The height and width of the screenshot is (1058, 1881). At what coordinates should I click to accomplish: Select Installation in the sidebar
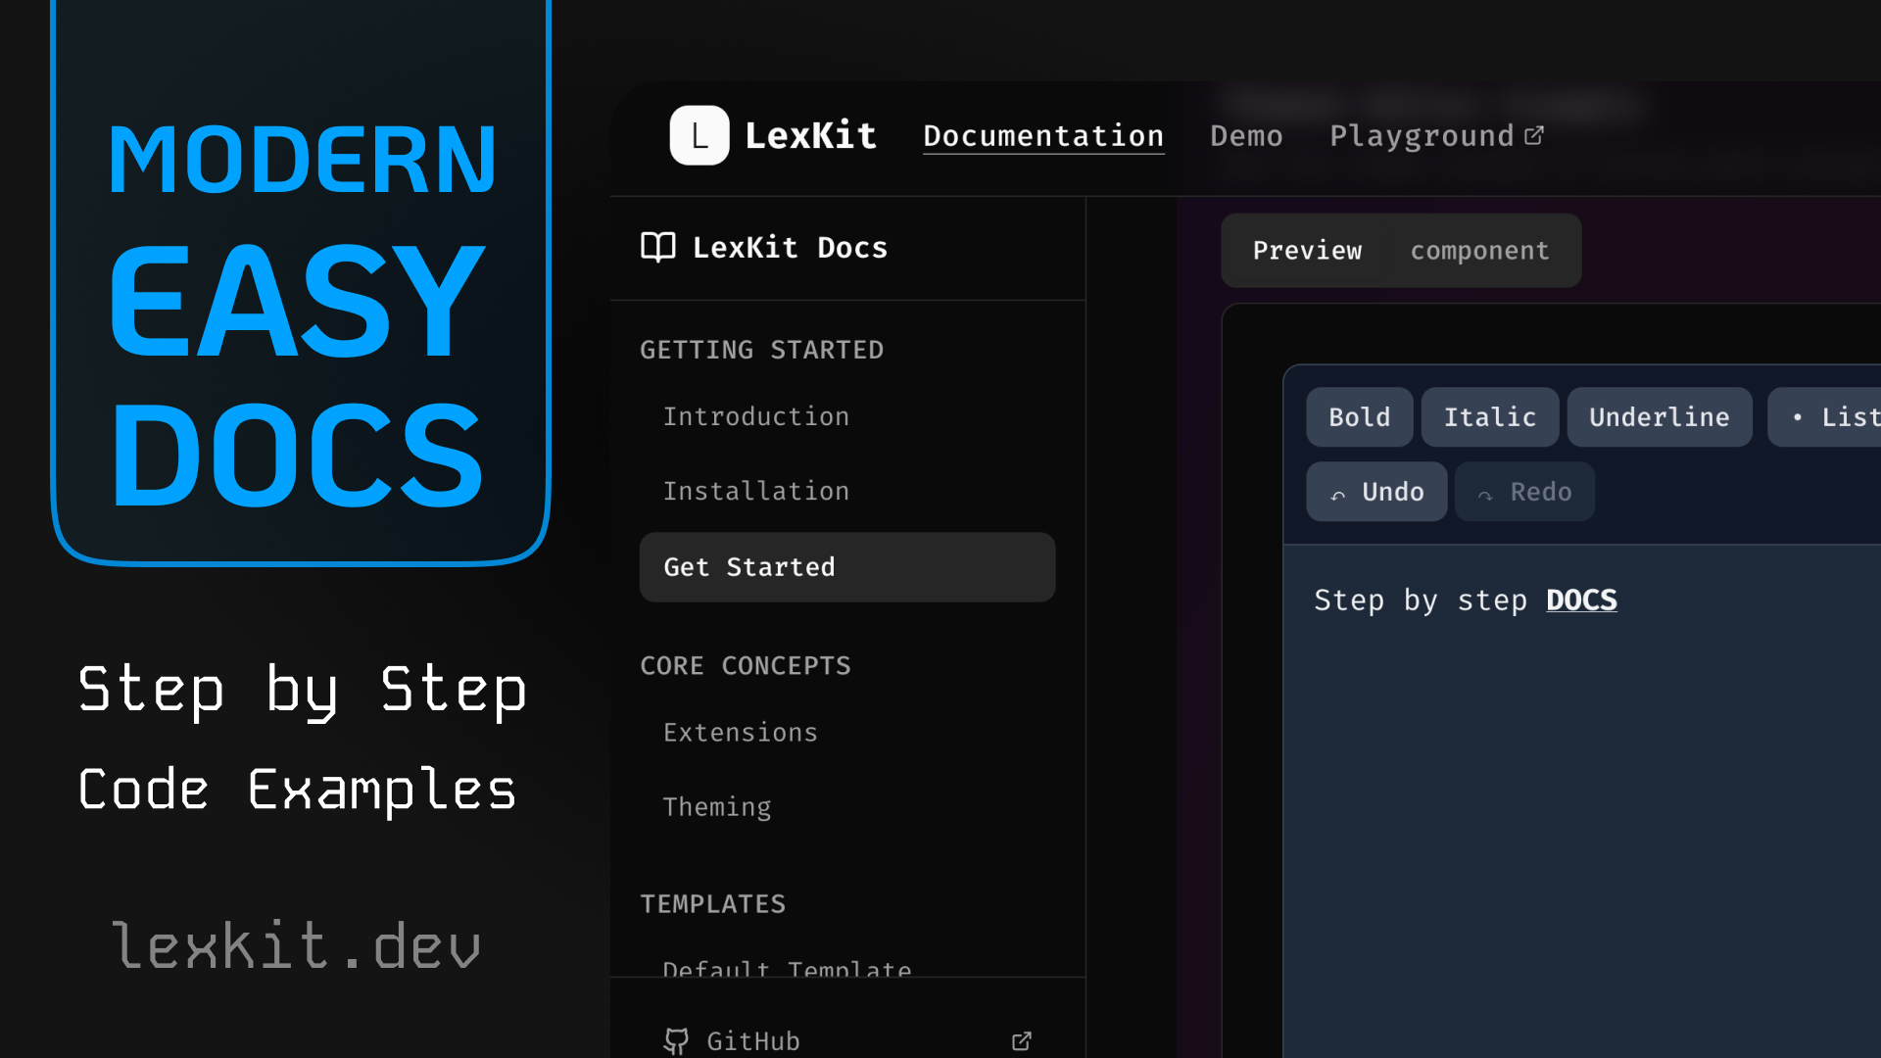coord(756,491)
